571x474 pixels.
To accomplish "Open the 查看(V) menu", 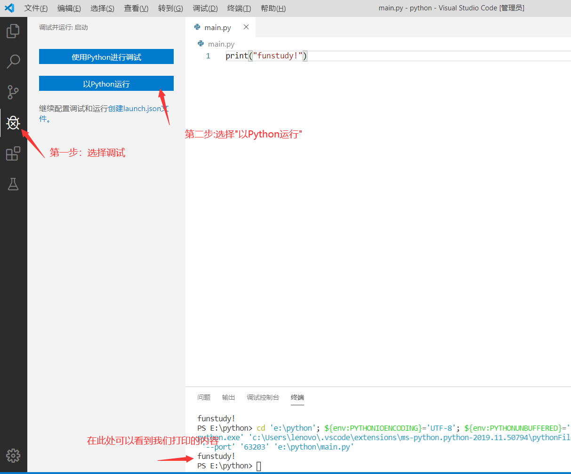I will coord(137,8).
